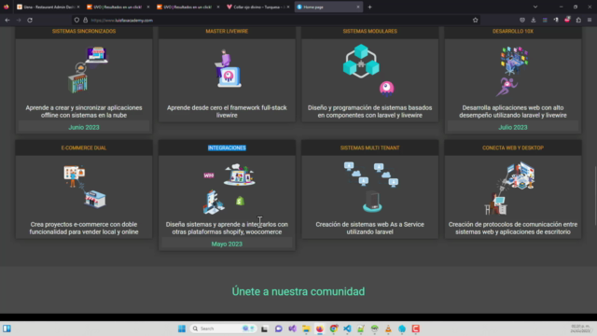This screenshot has width=597, height=336.
Task: Go back to the previous page
Action: pos(7,21)
